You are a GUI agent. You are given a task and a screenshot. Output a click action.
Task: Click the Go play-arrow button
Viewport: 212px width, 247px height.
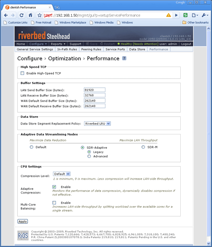click(176, 15)
